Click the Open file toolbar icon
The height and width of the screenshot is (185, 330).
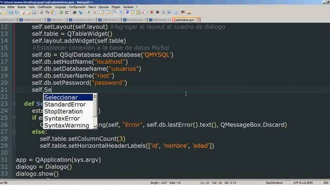point(5,12)
